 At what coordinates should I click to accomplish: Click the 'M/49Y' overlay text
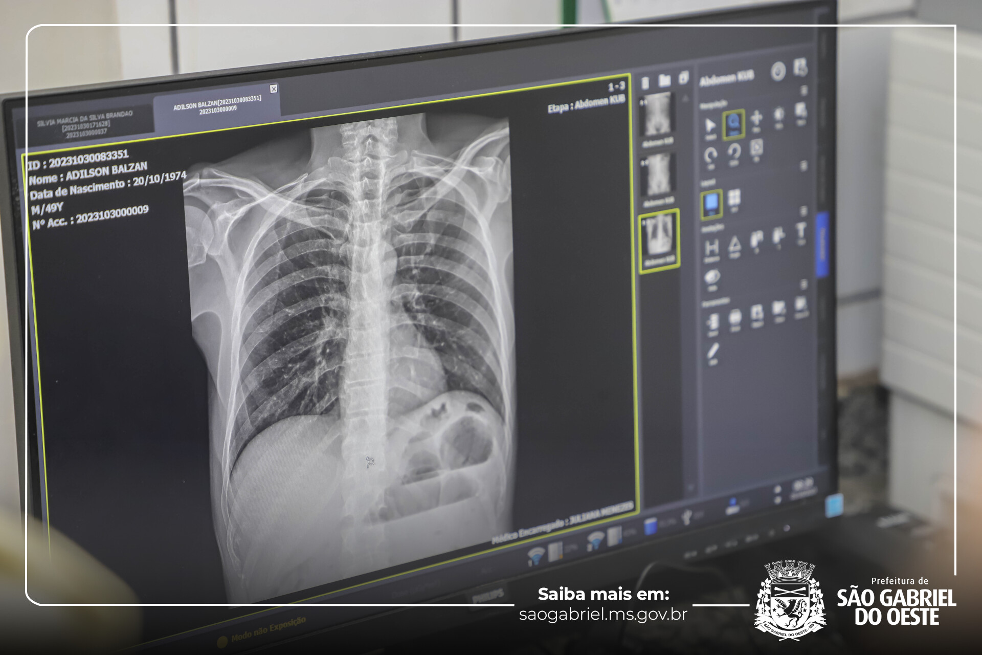(47, 208)
